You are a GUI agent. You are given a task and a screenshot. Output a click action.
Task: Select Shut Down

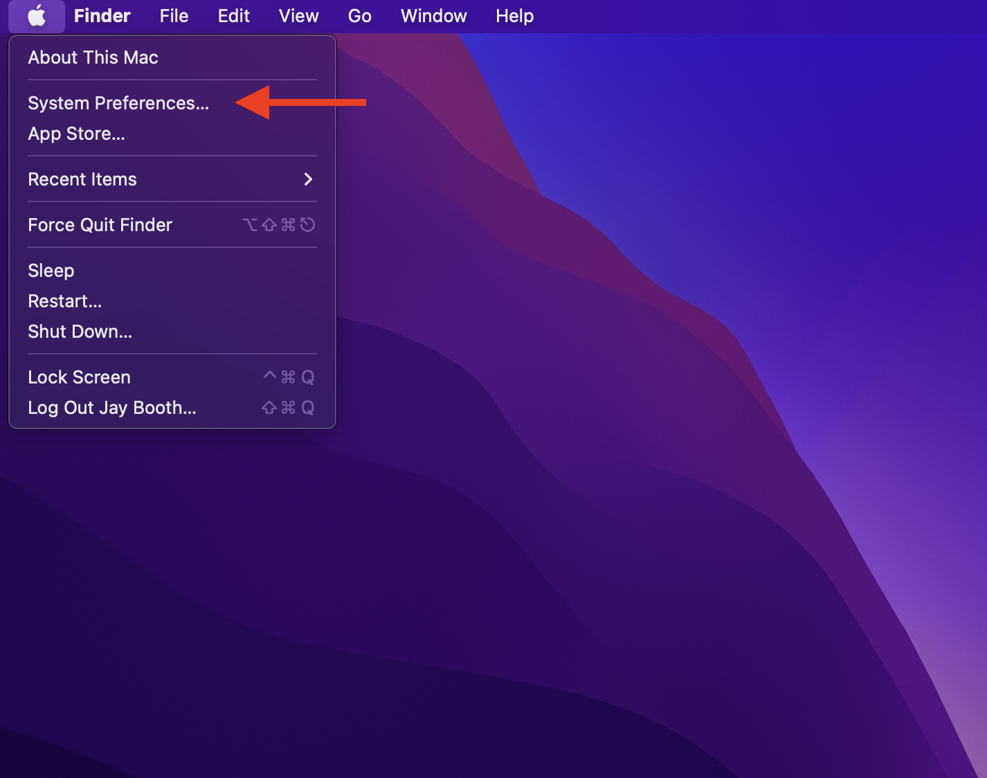pos(80,331)
